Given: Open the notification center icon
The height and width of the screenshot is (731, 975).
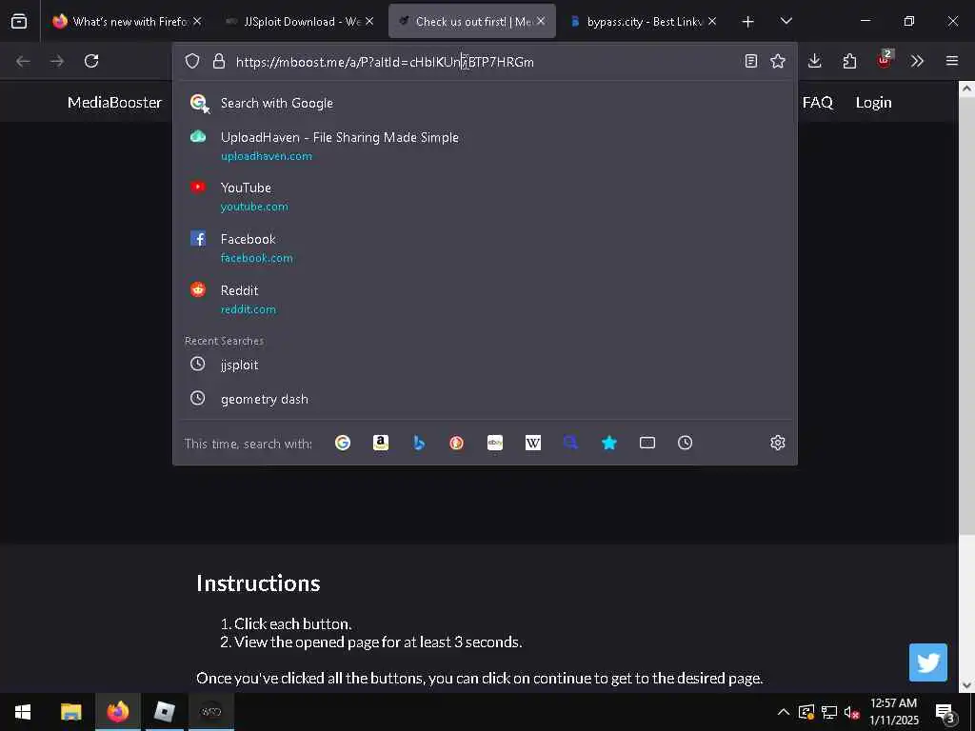Looking at the screenshot, I should coord(945,712).
